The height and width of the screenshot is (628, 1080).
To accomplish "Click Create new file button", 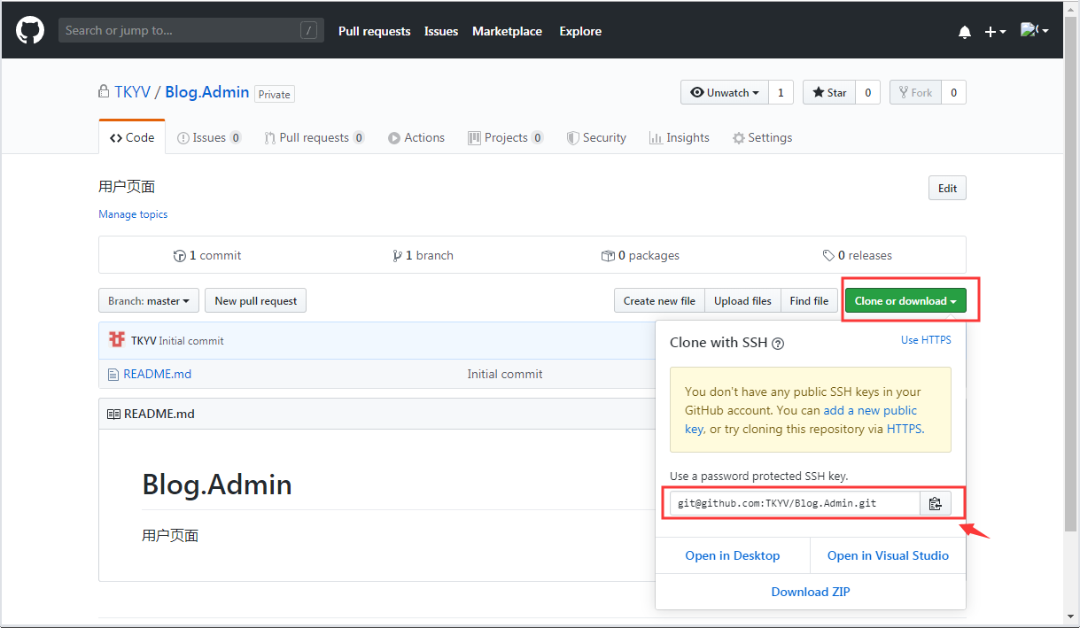I will [659, 300].
